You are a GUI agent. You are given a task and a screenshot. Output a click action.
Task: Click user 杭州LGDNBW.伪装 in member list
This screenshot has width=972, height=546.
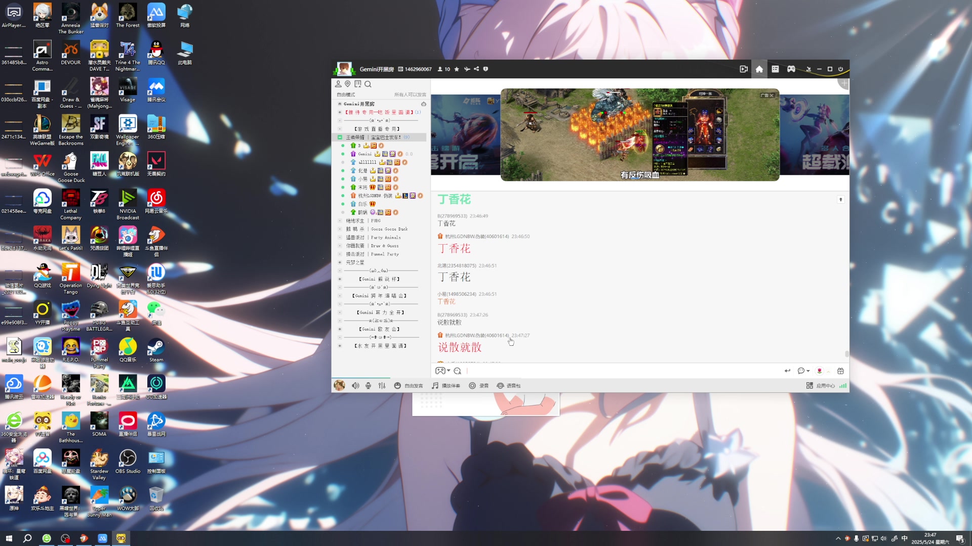coord(375,196)
